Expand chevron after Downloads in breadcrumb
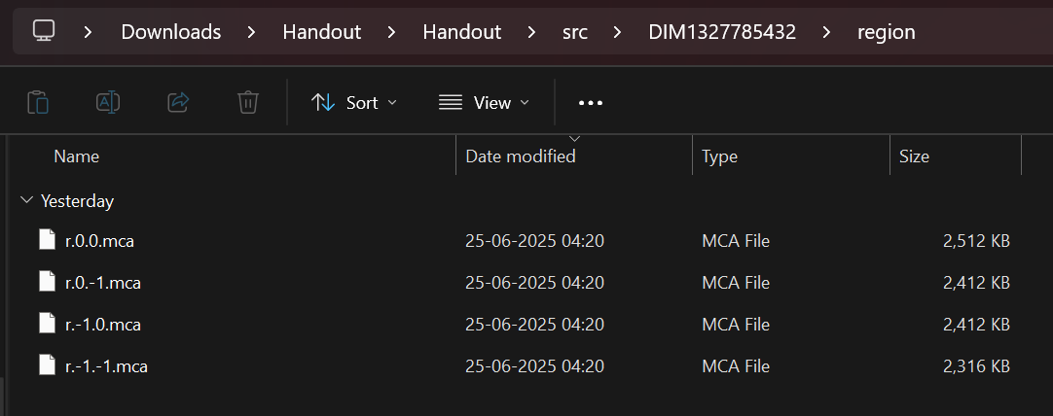1053x416 pixels. pyautogui.click(x=251, y=31)
